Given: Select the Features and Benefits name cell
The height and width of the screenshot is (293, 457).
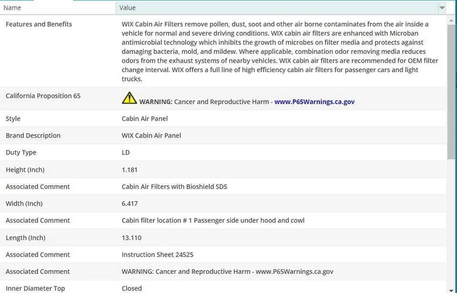Looking at the screenshot, I should click(x=39, y=24).
